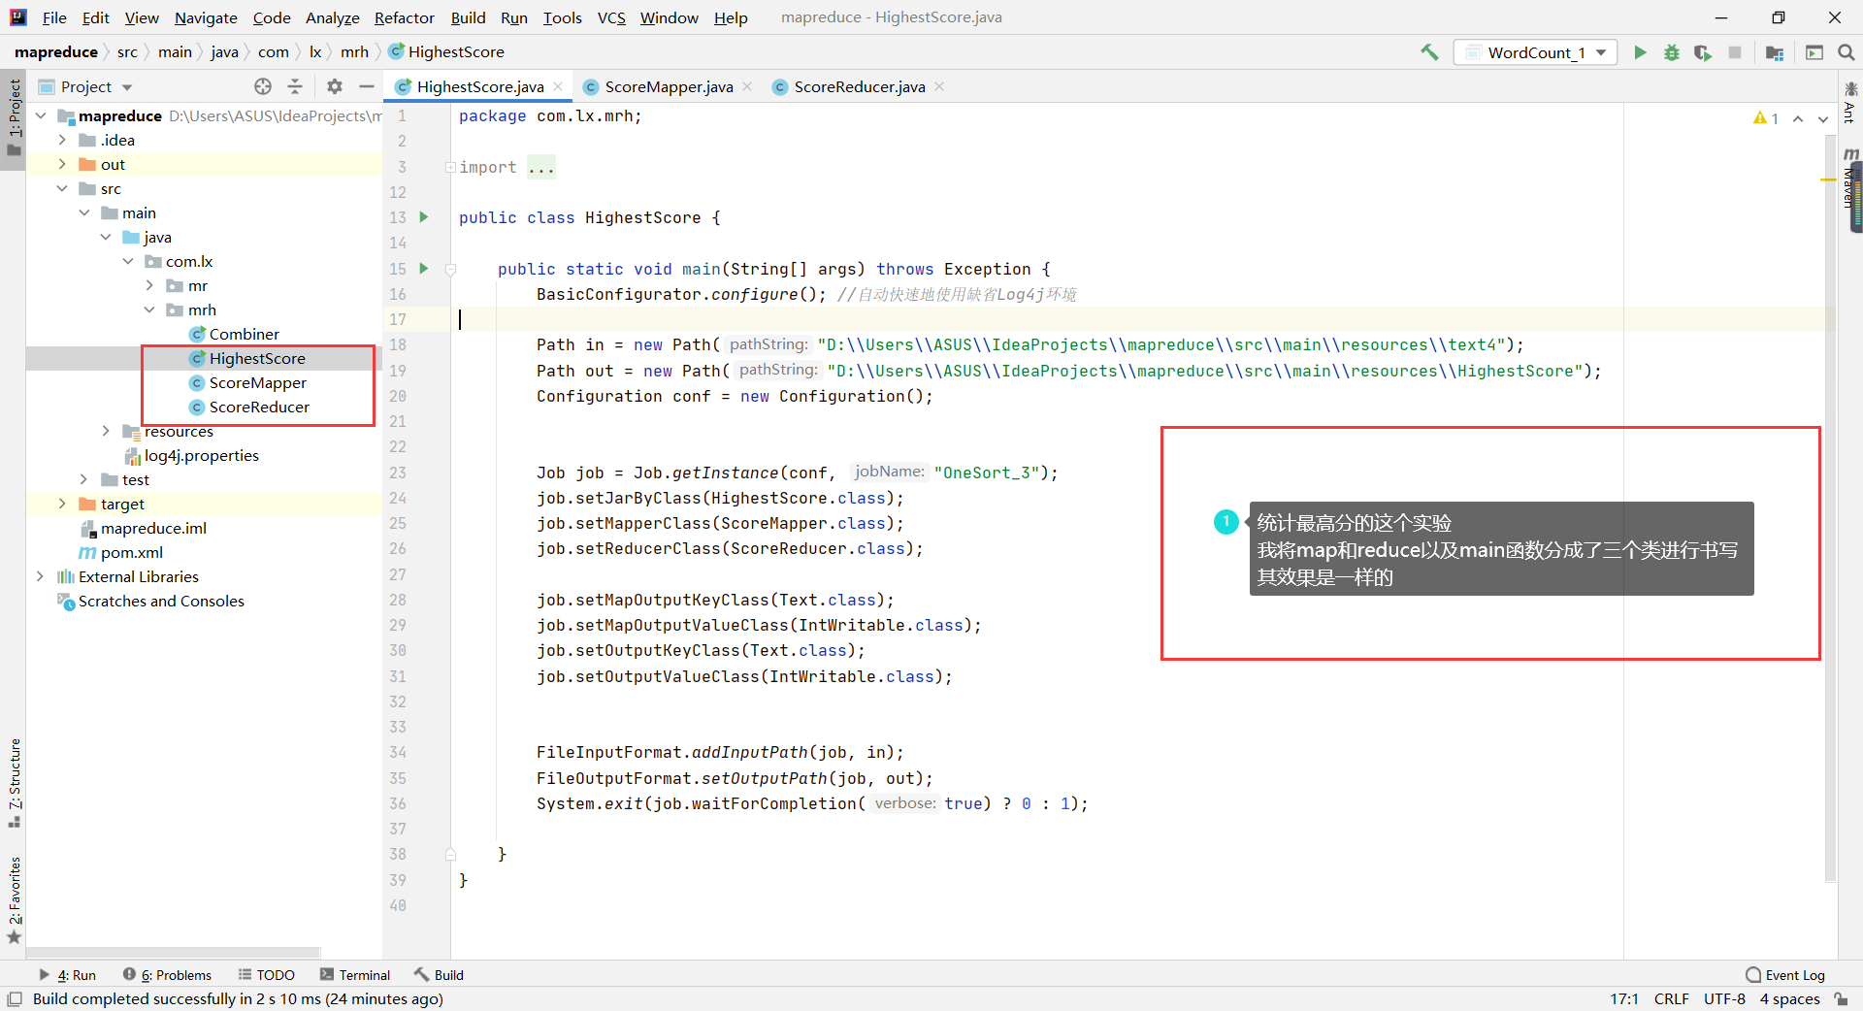Viewport: 1863px width, 1011px height.
Task: Expand the .idea folder
Action: pos(62,140)
